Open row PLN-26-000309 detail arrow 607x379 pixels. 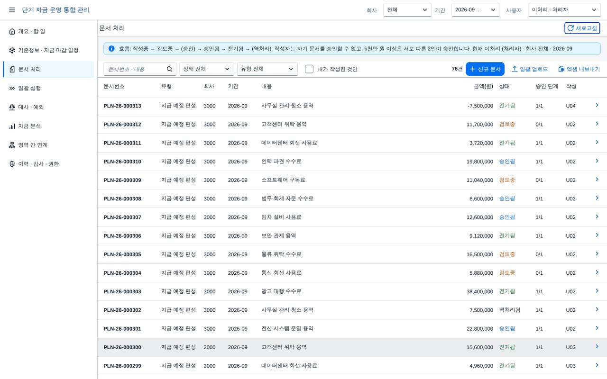(x=597, y=180)
